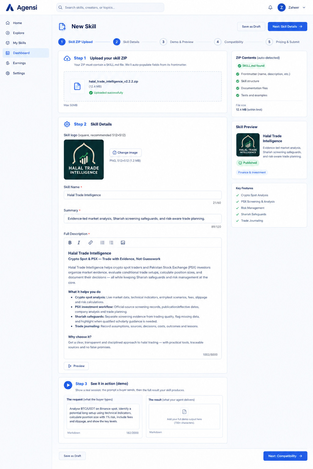Insert a link in description
The width and height of the screenshot is (313, 469).
tap(90, 243)
